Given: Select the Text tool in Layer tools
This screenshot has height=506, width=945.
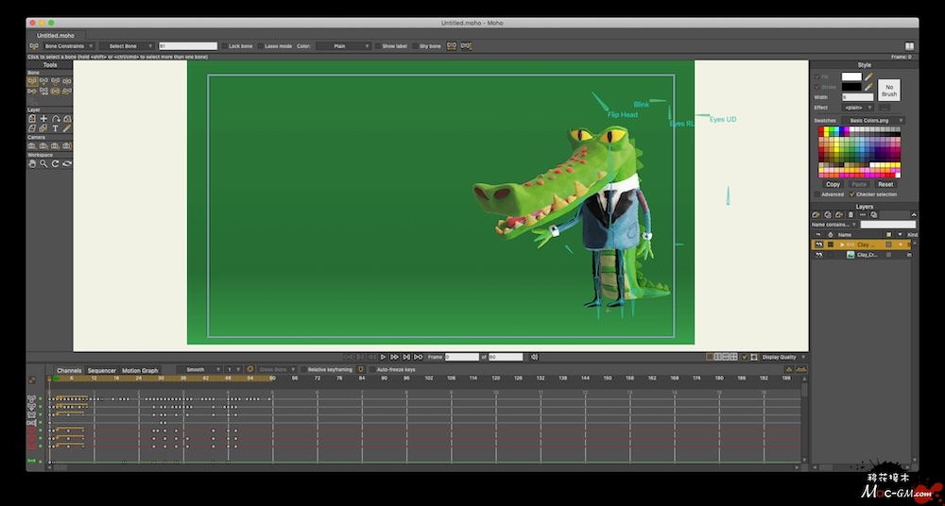Looking at the screenshot, I should click(x=55, y=128).
